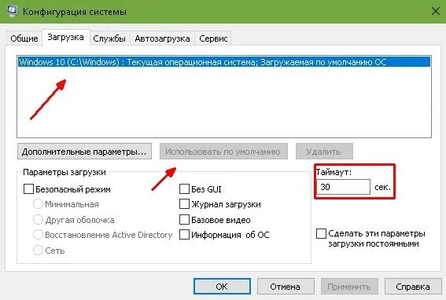Screen dimensions: 446x300
Task: Click the Применить button
Action: click(x=349, y=287)
